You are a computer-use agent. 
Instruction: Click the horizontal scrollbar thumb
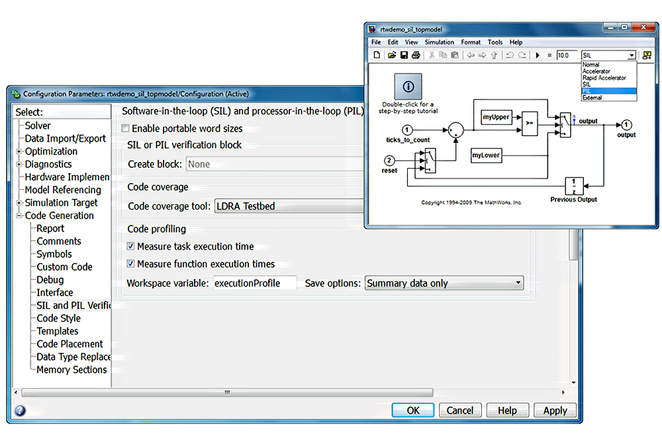click(x=227, y=392)
